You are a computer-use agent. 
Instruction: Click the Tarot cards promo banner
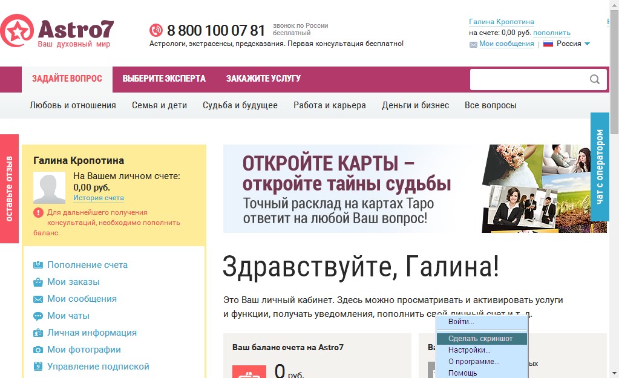pos(415,189)
